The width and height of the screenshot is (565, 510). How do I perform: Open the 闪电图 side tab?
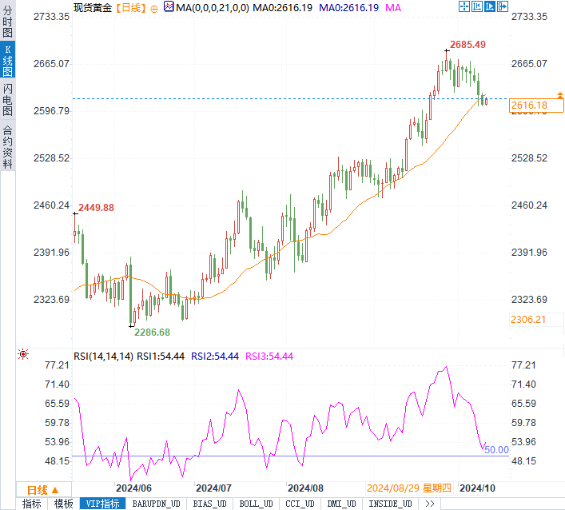pyautogui.click(x=7, y=100)
